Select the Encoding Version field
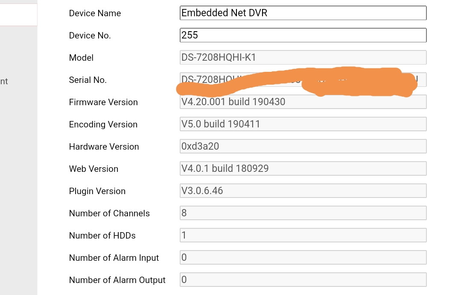Image resolution: width=461 pixels, height=295 pixels. click(x=303, y=124)
